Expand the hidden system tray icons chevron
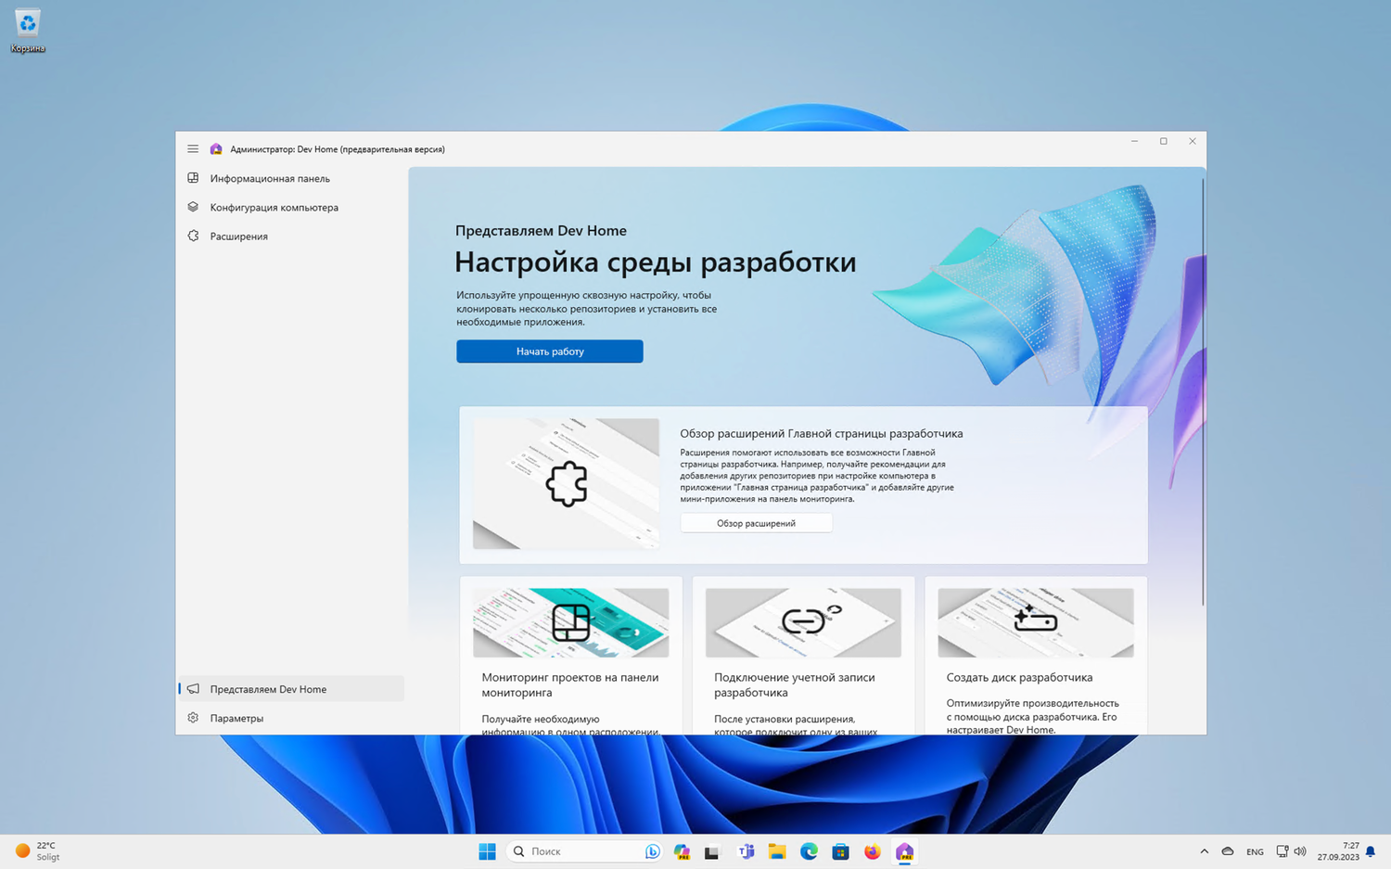 tap(1204, 851)
